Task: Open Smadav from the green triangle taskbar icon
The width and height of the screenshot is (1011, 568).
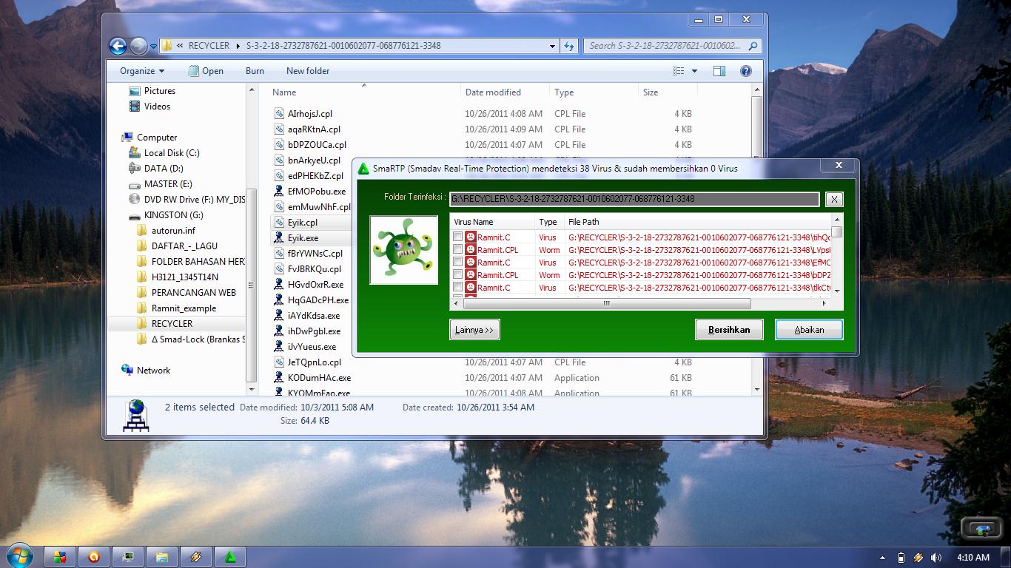Action: (x=229, y=557)
